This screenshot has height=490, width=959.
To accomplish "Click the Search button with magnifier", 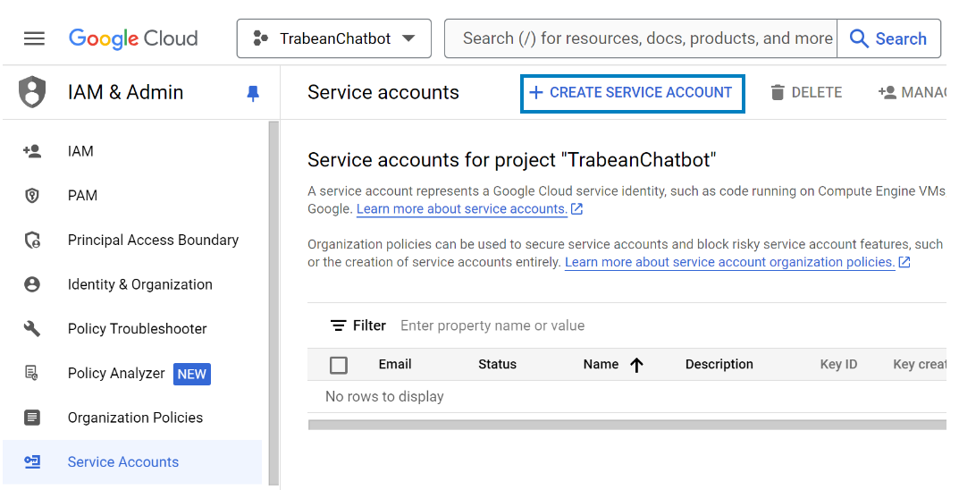I will point(888,38).
